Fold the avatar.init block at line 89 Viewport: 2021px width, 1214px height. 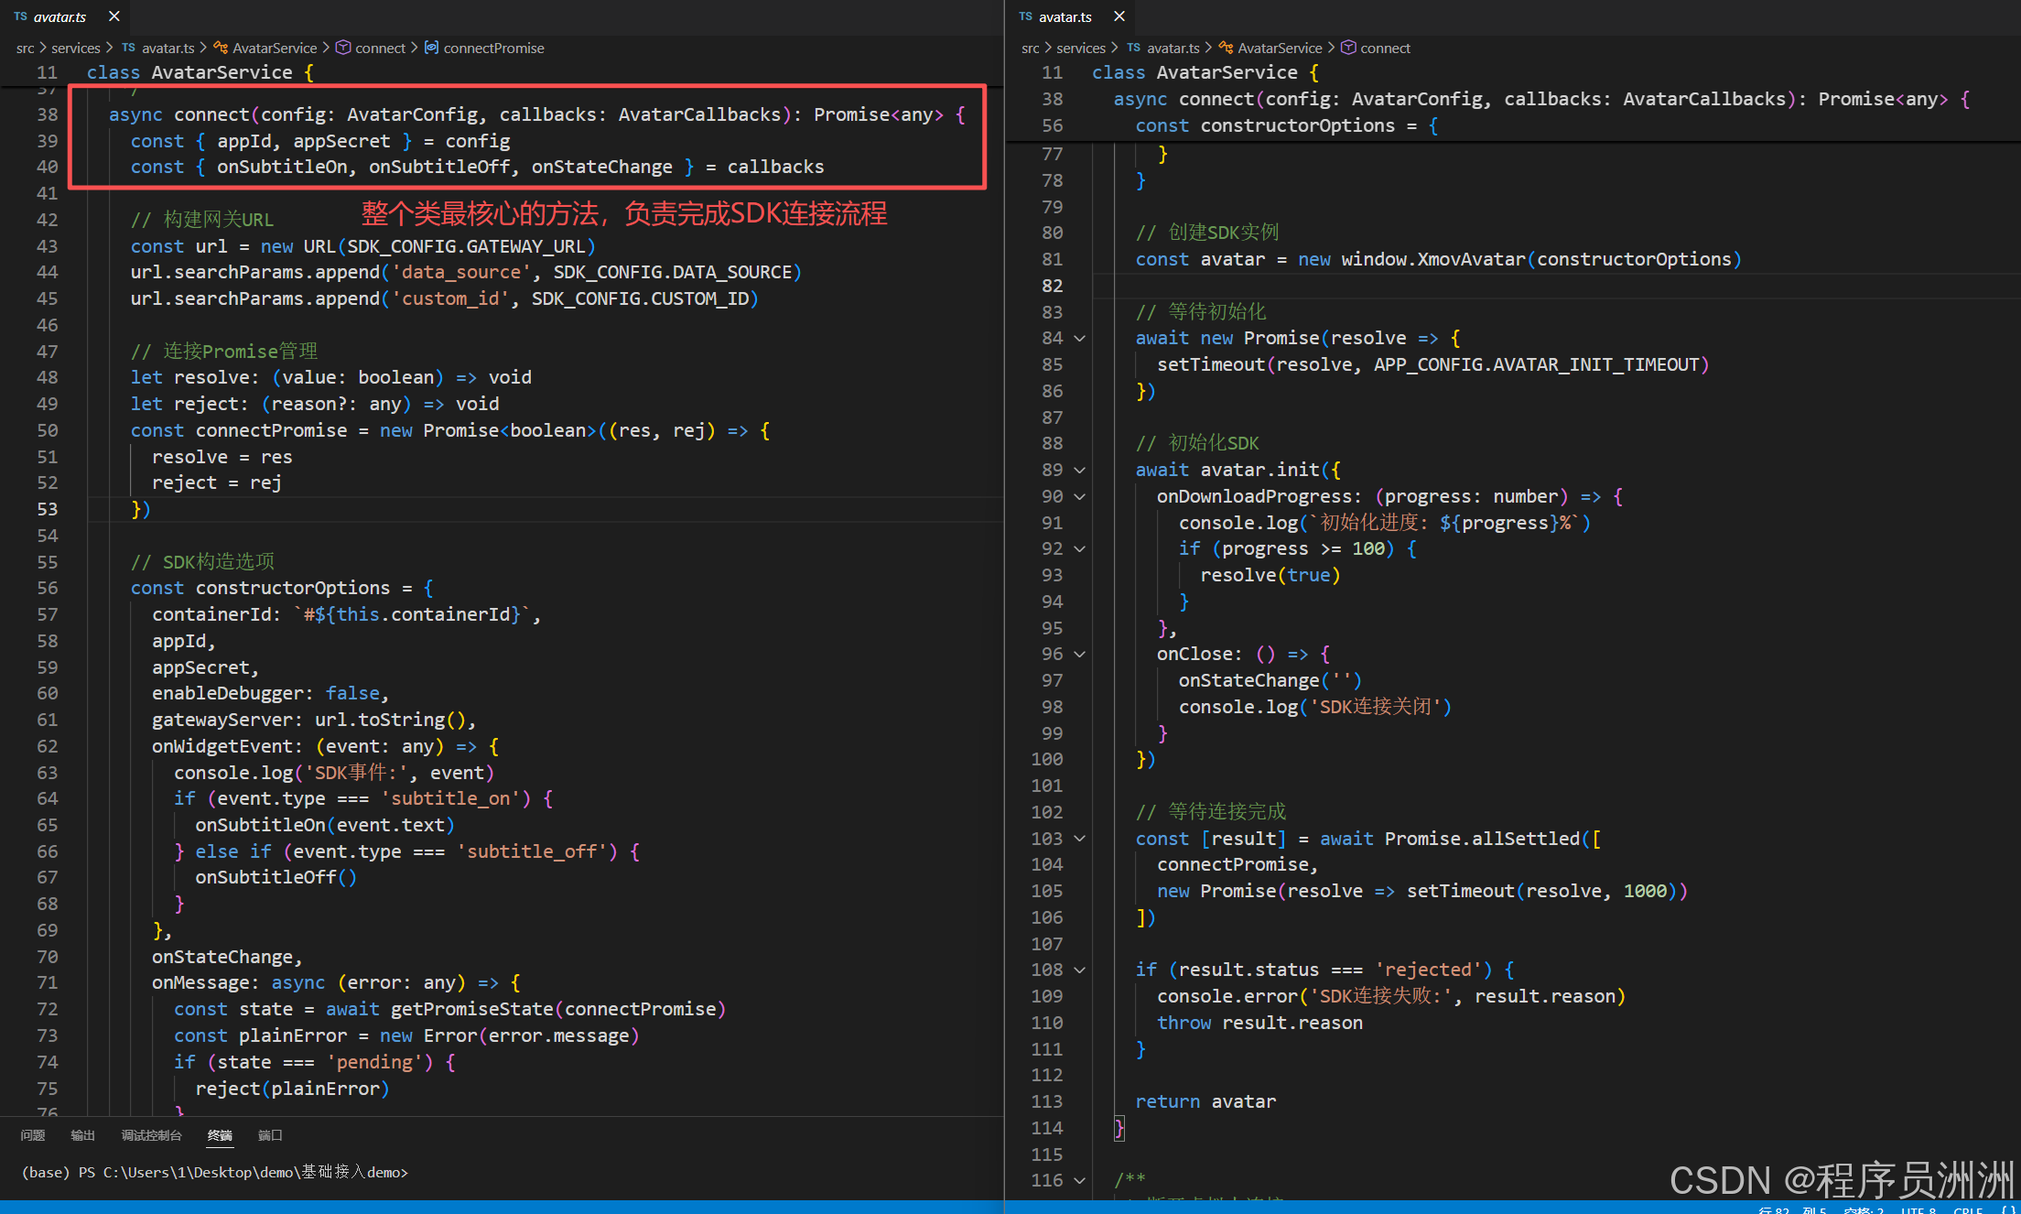click(1080, 471)
